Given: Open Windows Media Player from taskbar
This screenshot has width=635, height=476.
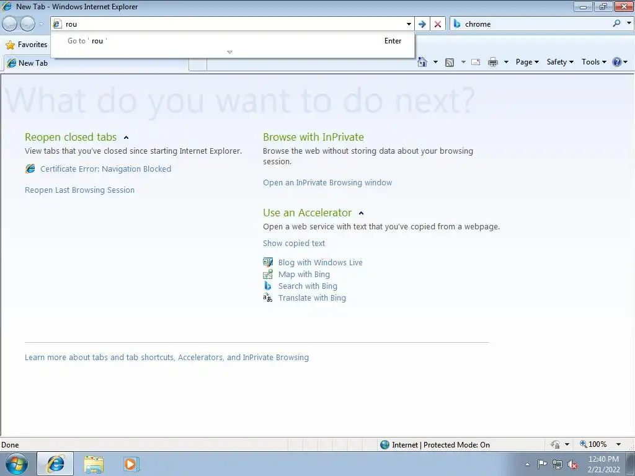Looking at the screenshot, I should click(x=131, y=464).
